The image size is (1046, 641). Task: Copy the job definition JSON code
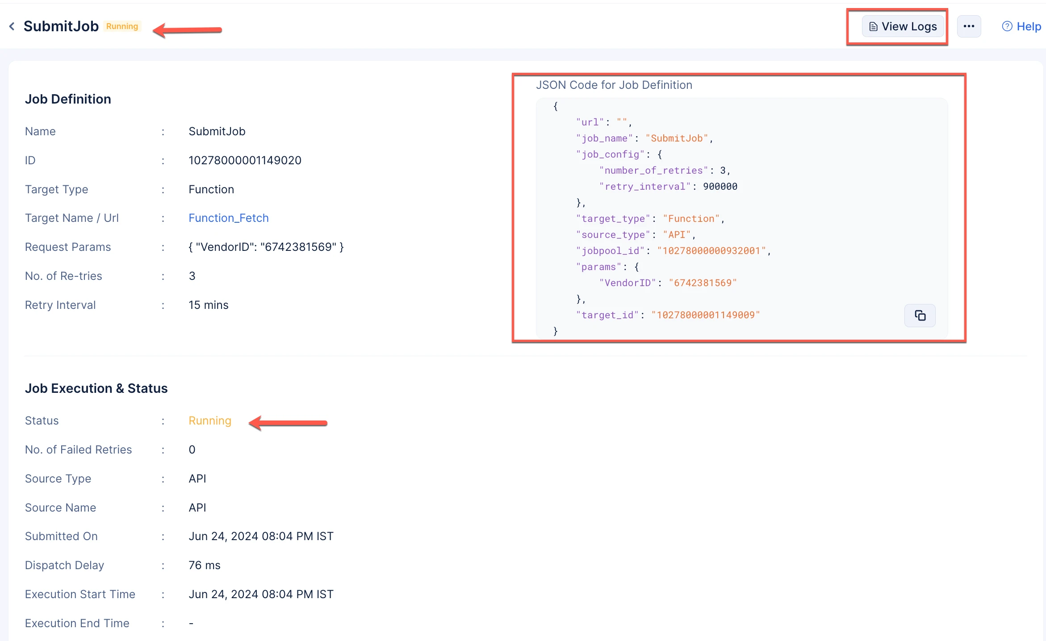click(920, 316)
